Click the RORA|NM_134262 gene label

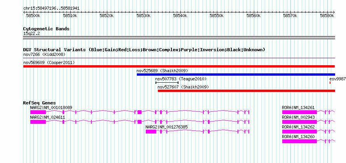[298, 127]
